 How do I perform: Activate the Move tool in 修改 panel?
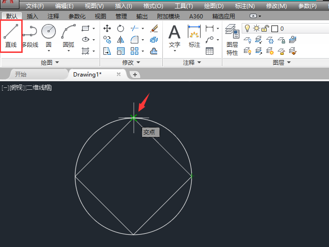[x=107, y=28]
